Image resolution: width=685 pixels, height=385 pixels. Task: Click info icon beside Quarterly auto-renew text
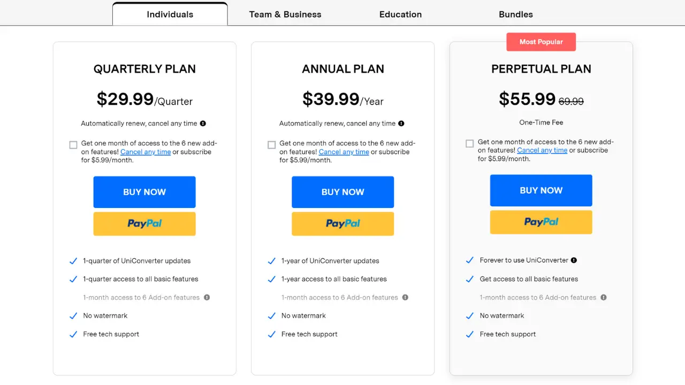(203, 124)
